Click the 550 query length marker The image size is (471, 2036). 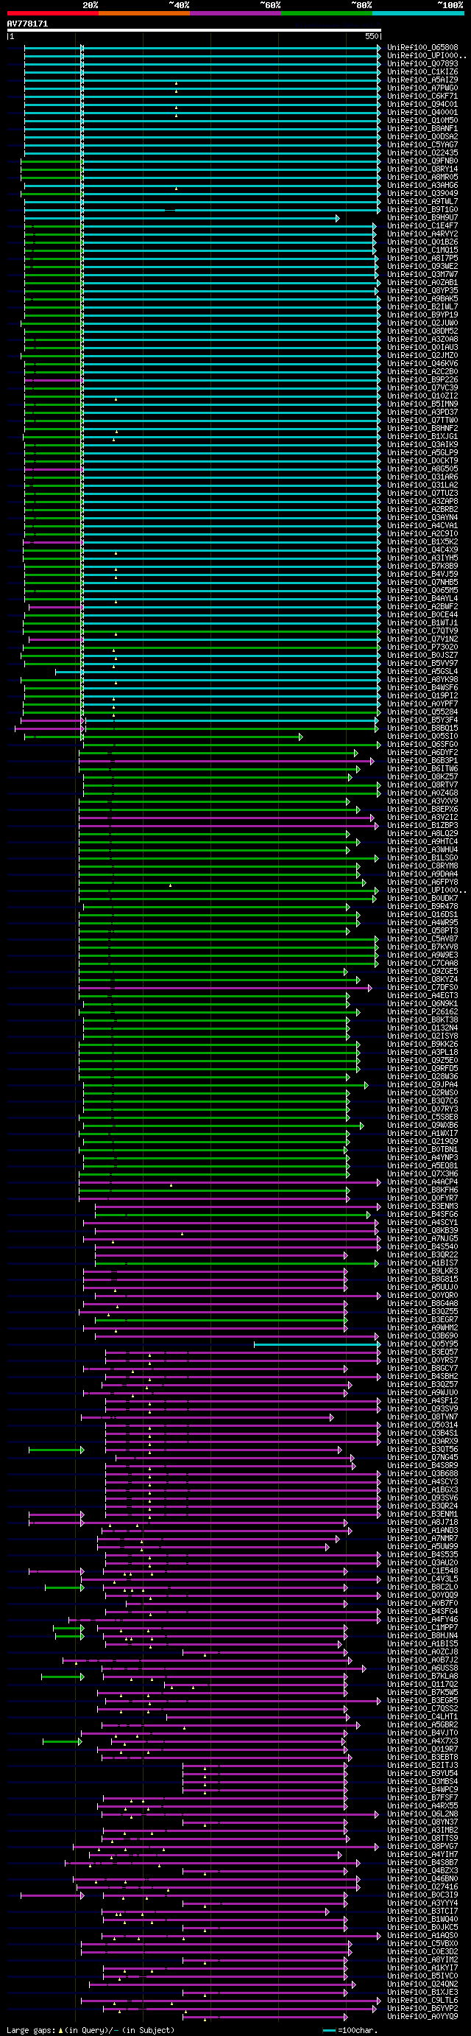click(x=372, y=36)
